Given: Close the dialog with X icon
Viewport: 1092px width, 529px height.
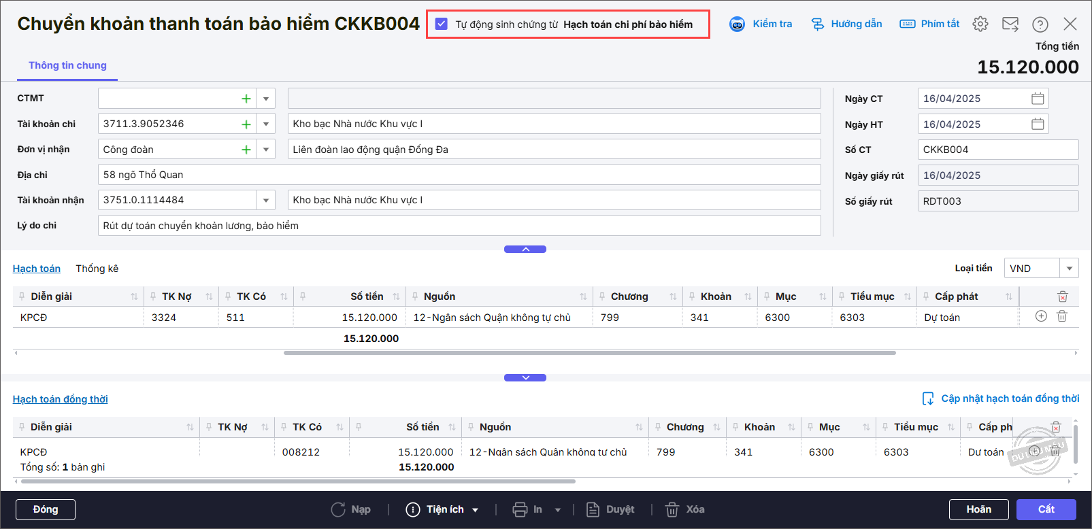Looking at the screenshot, I should click(x=1070, y=24).
